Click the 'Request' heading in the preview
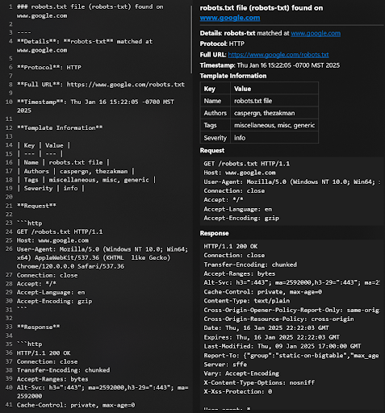385x413 pixels. click(x=212, y=151)
